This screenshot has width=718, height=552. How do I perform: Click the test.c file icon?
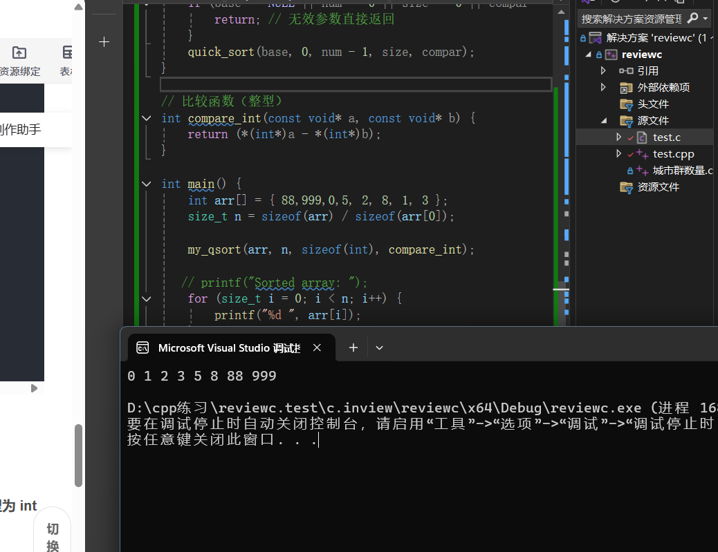pyautogui.click(x=642, y=137)
